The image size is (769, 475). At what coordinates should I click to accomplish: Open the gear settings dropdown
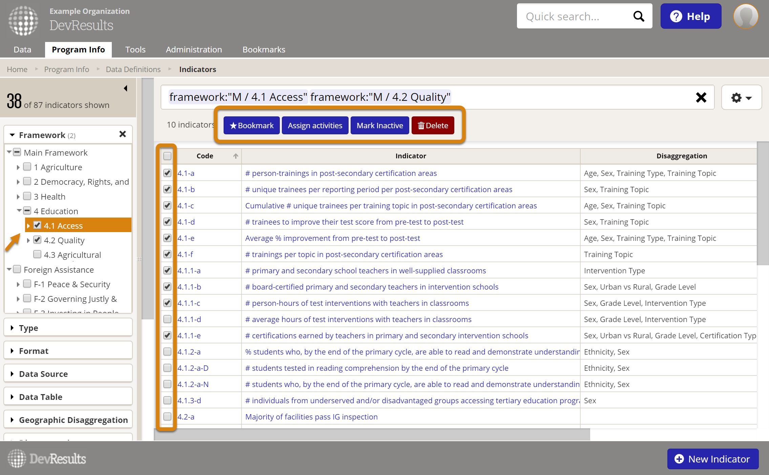pyautogui.click(x=741, y=98)
